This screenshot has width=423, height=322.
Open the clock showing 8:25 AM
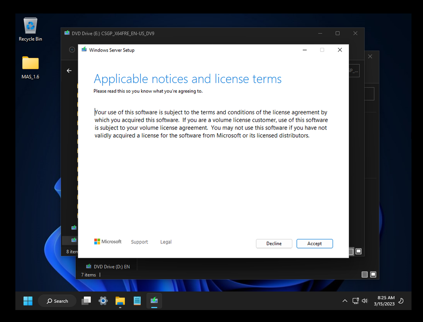coord(384,301)
